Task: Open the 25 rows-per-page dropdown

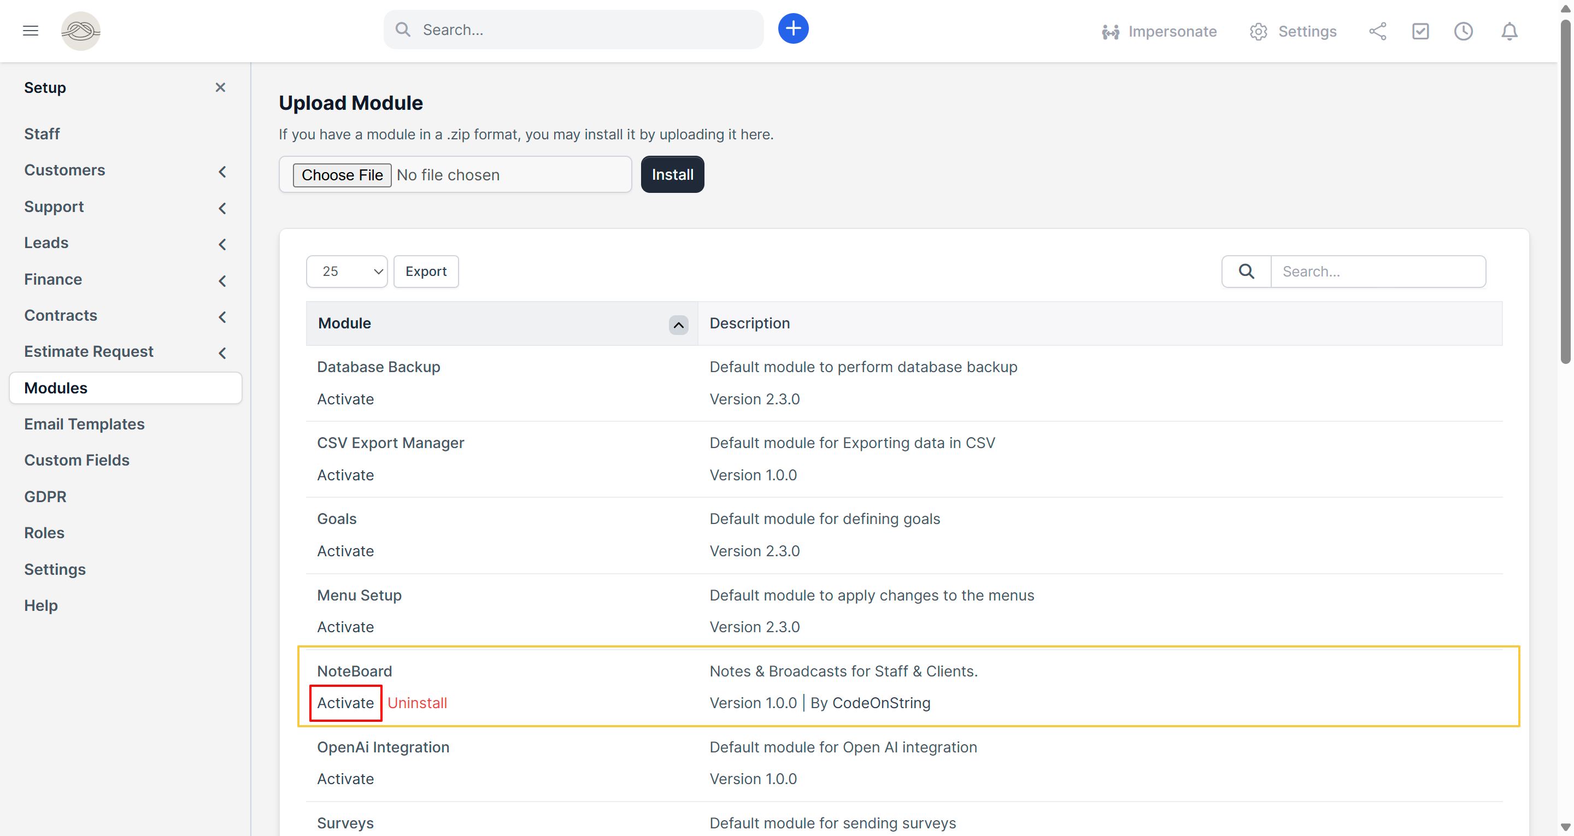Action: (346, 272)
